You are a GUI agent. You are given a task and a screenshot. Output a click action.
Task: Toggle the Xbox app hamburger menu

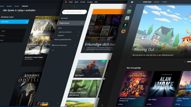[131, 6]
